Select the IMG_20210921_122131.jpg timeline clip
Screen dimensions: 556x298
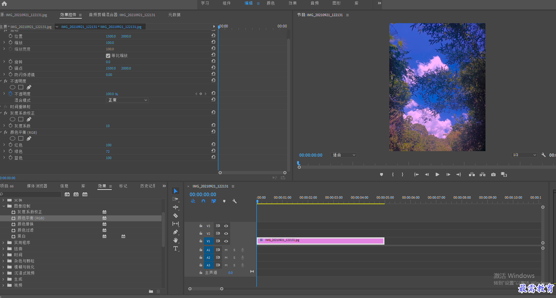(320, 241)
